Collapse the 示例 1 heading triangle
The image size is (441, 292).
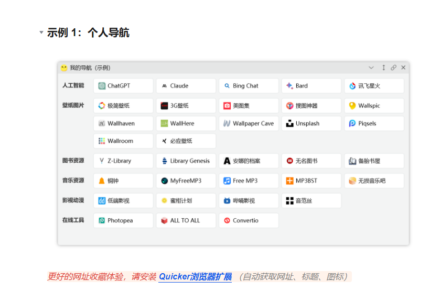tap(41, 32)
